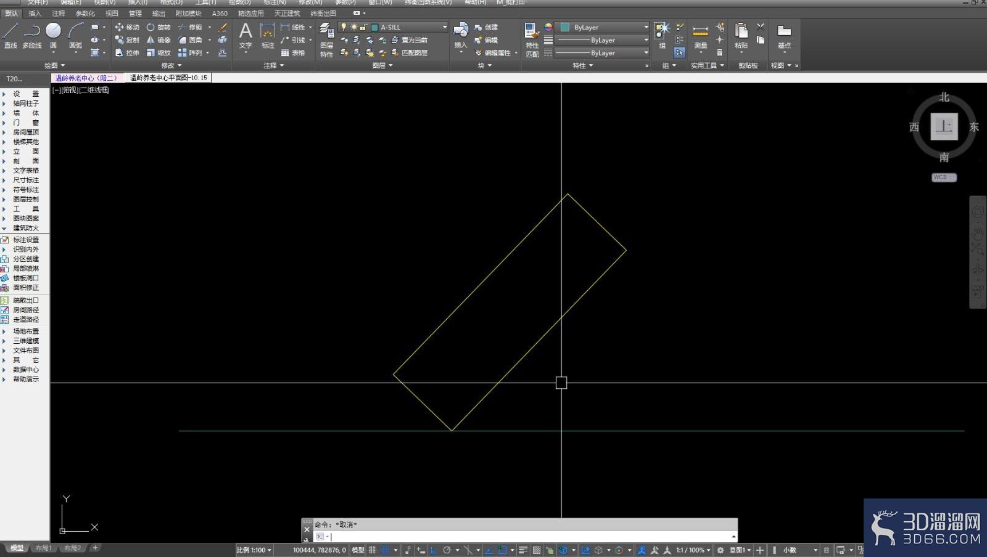Click the Array (阵列) tool
987x557 pixels.
(x=190, y=53)
